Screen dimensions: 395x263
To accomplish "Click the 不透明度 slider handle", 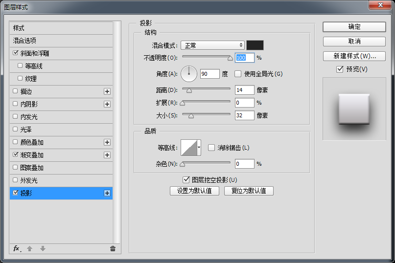I will click(230, 58).
